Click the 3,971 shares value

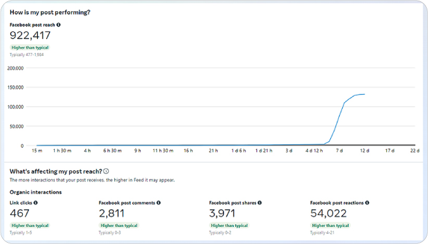pos(222,214)
